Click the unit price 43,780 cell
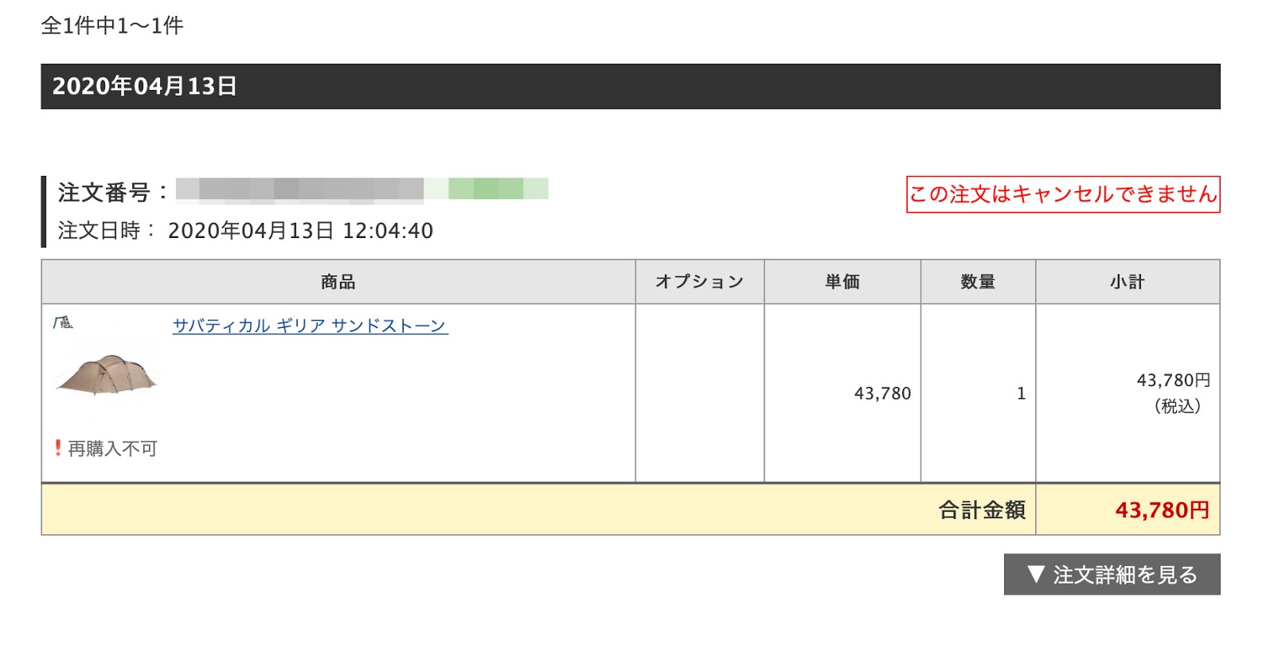Viewport: 1274px width, 656px height. coord(882,393)
